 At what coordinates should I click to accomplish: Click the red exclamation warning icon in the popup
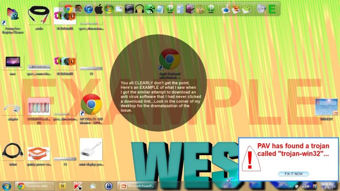click(x=251, y=159)
